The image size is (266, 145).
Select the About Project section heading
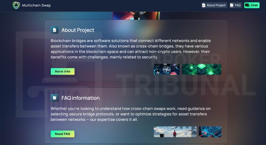(x=78, y=30)
